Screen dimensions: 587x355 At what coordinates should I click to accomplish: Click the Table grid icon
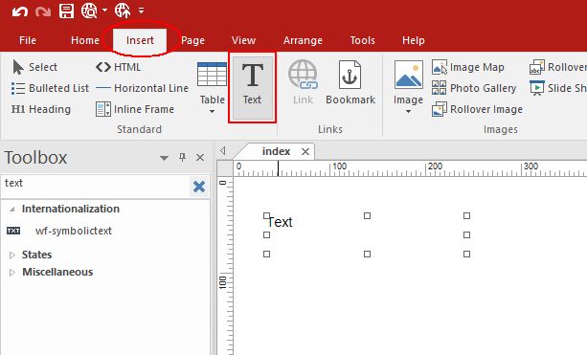[212, 75]
